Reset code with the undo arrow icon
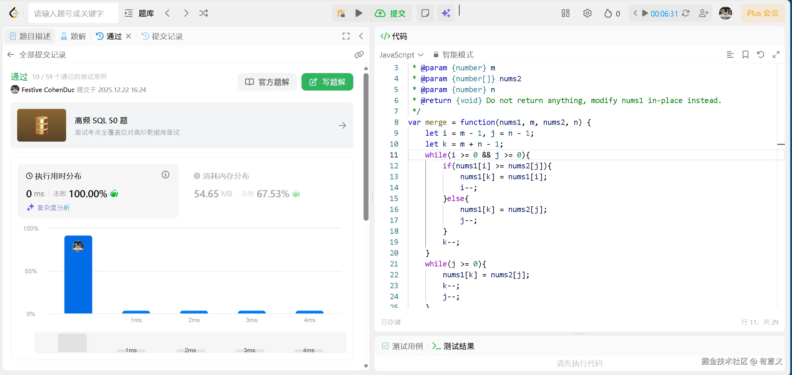792x375 pixels. tap(761, 55)
